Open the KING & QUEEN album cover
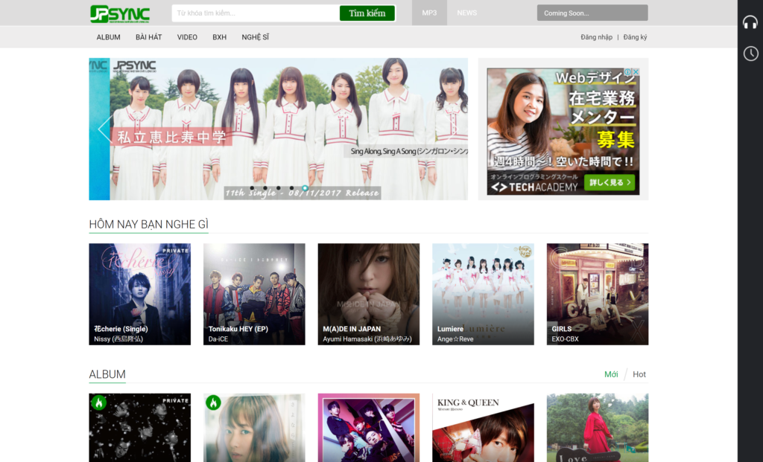The image size is (763, 462). pos(483,428)
